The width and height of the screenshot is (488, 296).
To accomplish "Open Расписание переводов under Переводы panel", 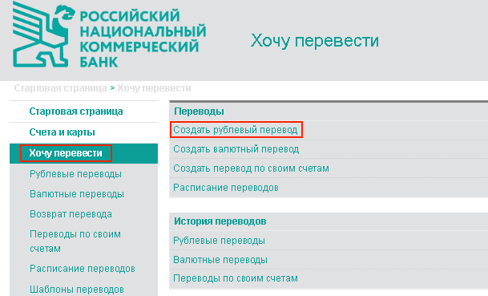I will tap(226, 188).
